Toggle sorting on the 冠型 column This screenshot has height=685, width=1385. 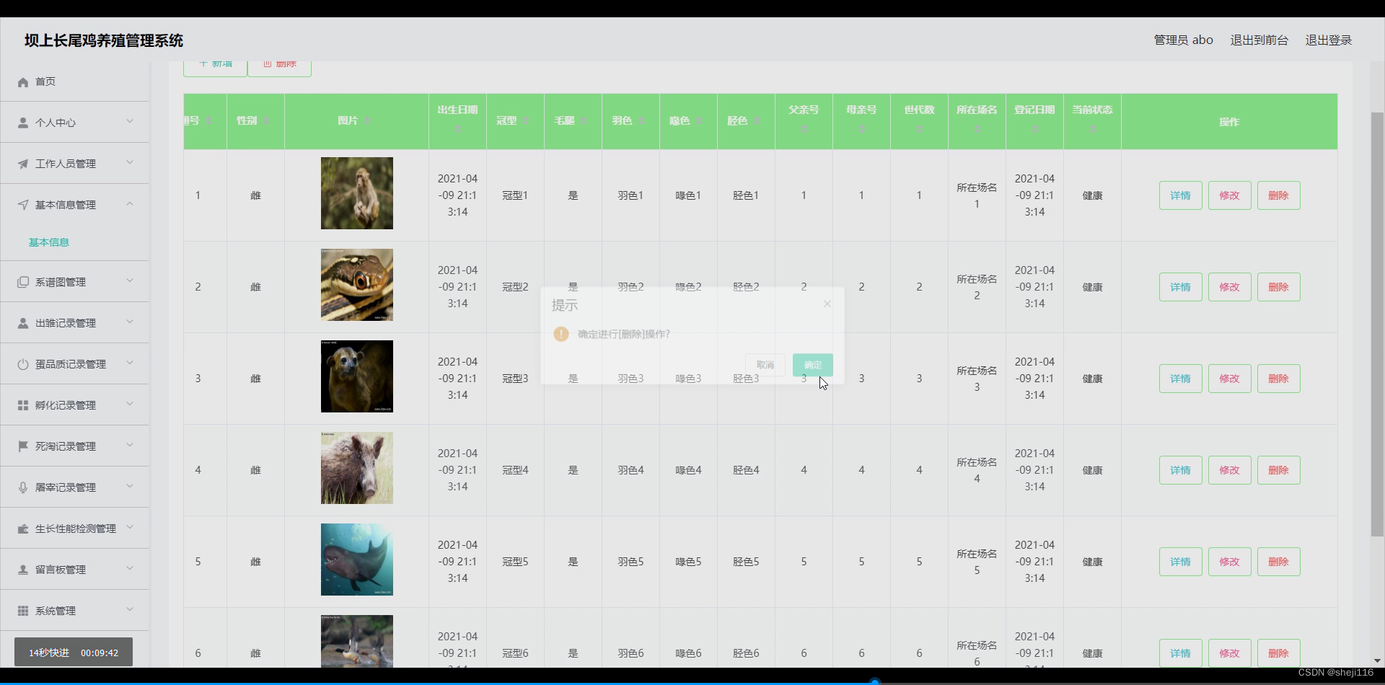514,121
